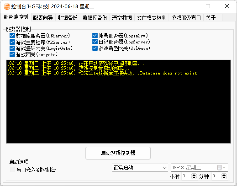237x186 pixels.
Task: Increase the 分钟 value with up arrow
Action: [224, 175]
